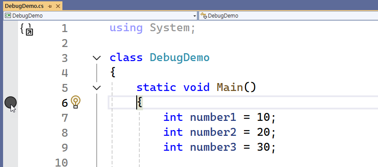Close the DebugDemo.cs tab

[58, 6]
